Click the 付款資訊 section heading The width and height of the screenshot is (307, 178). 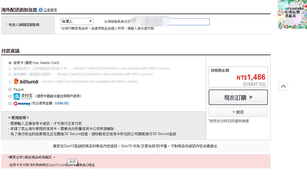11,51
